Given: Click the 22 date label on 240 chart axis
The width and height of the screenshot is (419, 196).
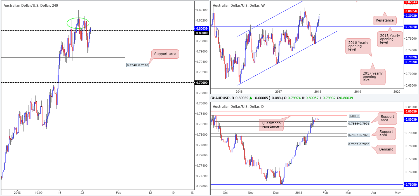Looking at the screenshot, I should point(82,193).
